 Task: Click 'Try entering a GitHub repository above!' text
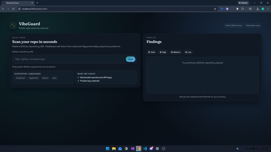point(202,63)
